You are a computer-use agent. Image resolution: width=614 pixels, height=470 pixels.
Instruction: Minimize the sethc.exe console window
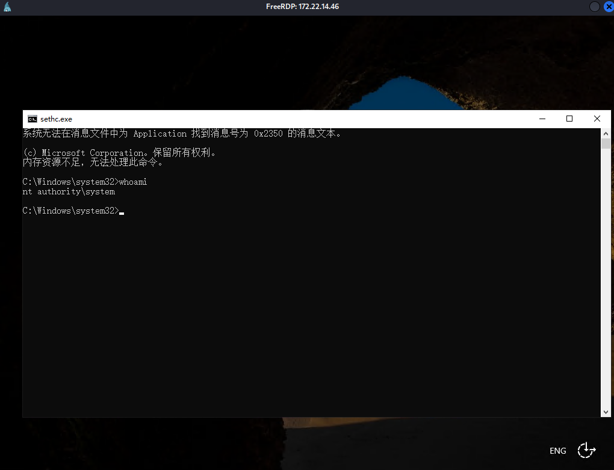point(541,119)
